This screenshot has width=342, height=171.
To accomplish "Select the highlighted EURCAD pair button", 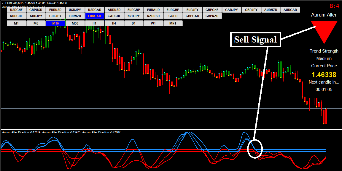I will 95,16.
